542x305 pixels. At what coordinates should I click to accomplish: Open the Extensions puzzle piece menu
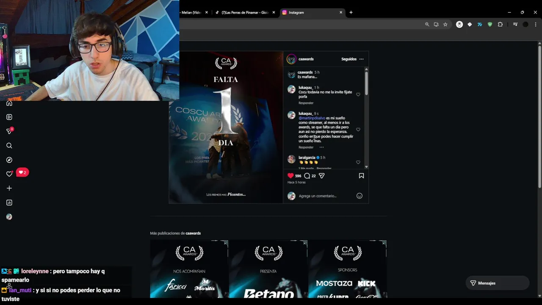(500, 25)
